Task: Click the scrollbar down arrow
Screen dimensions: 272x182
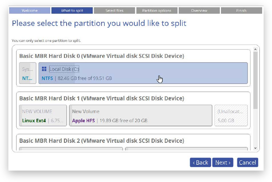Action: pos(256,148)
